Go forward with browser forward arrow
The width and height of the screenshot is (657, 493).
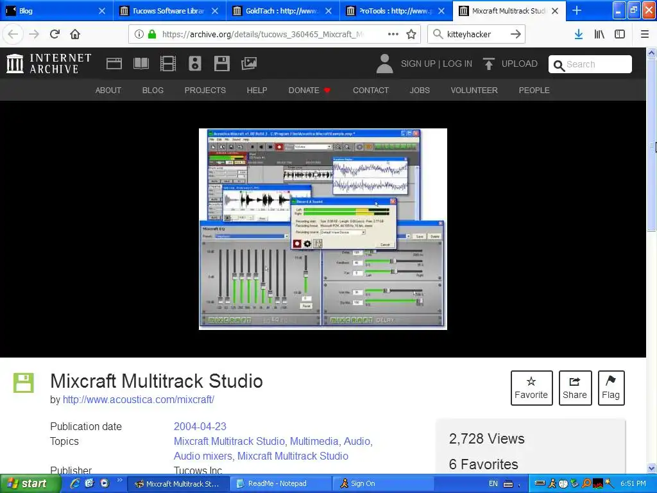tap(34, 34)
